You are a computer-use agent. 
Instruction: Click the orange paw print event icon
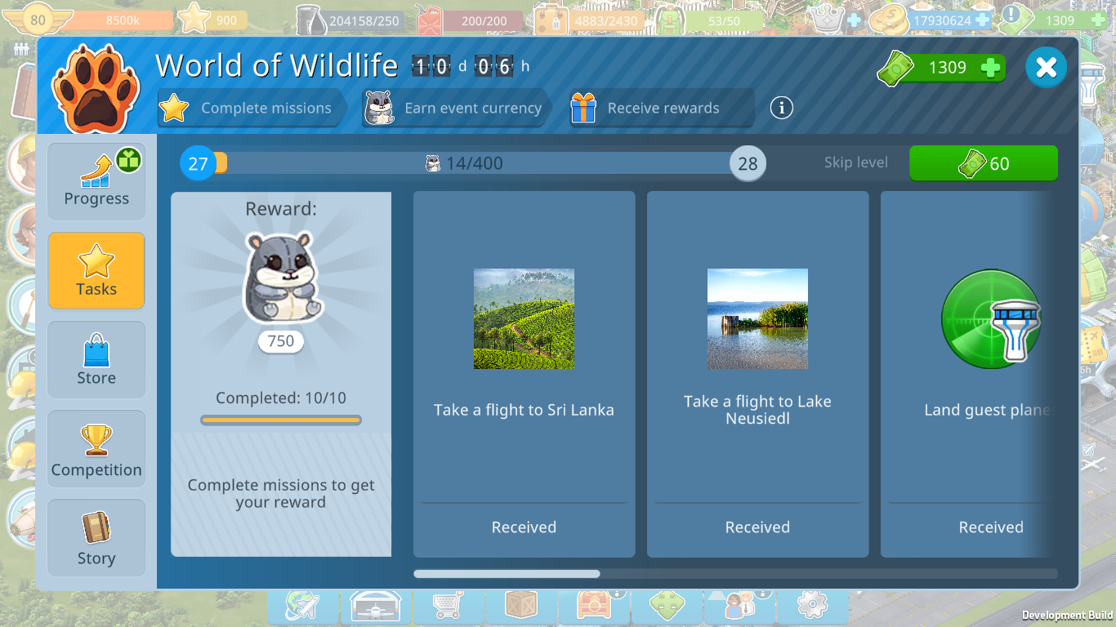point(92,89)
